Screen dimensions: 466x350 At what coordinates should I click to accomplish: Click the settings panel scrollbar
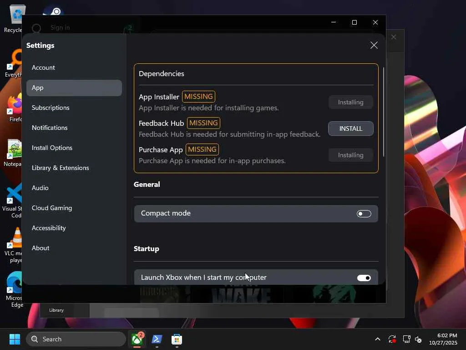(384, 112)
